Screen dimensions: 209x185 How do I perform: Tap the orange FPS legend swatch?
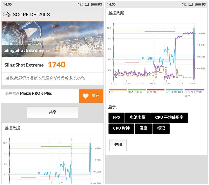[118, 90]
